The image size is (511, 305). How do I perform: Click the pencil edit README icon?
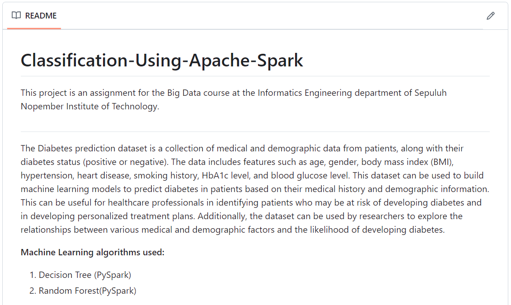pos(491,16)
